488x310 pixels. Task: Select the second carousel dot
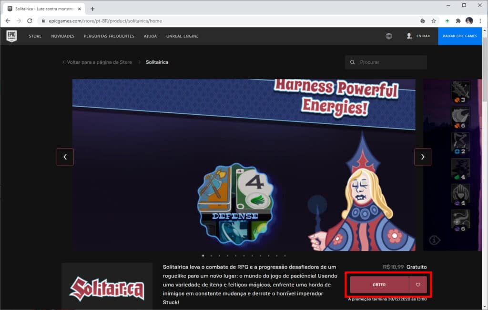211,256
